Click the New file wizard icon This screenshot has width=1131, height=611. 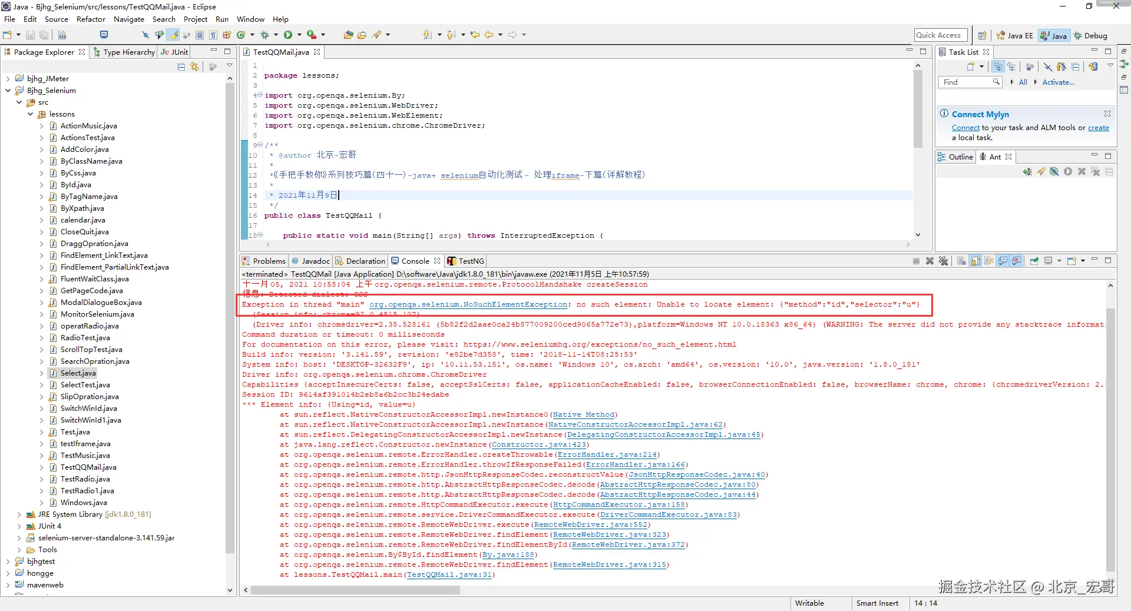click(8, 35)
